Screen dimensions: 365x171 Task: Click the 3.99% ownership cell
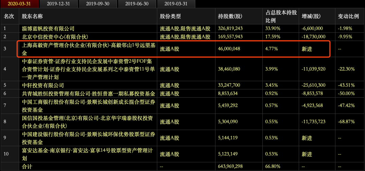(x=272, y=69)
